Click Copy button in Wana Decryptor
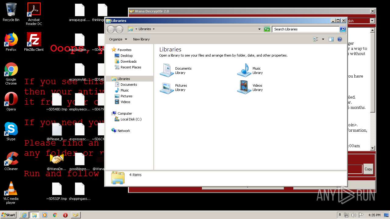Screen dimensions: 390x219 (x=368, y=169)
